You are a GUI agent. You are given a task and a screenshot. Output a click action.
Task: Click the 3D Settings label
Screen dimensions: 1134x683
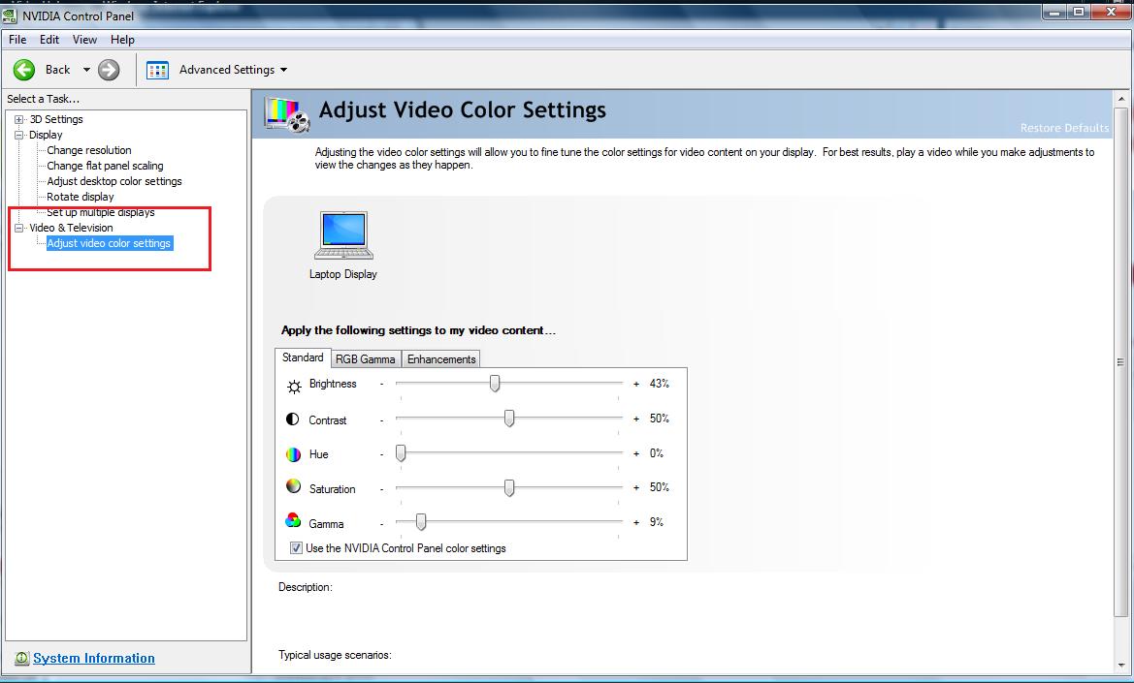(56, 119)
